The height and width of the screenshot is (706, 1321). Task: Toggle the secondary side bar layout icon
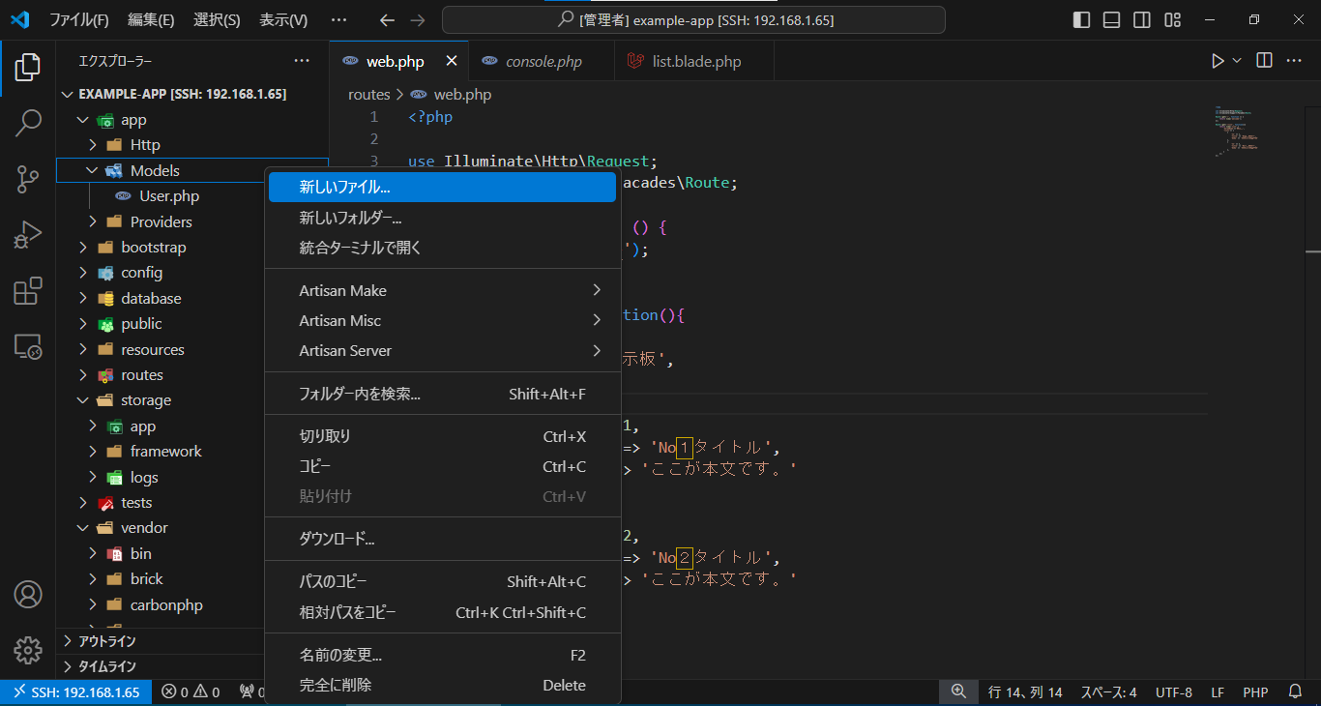(x=1142, y=20)
